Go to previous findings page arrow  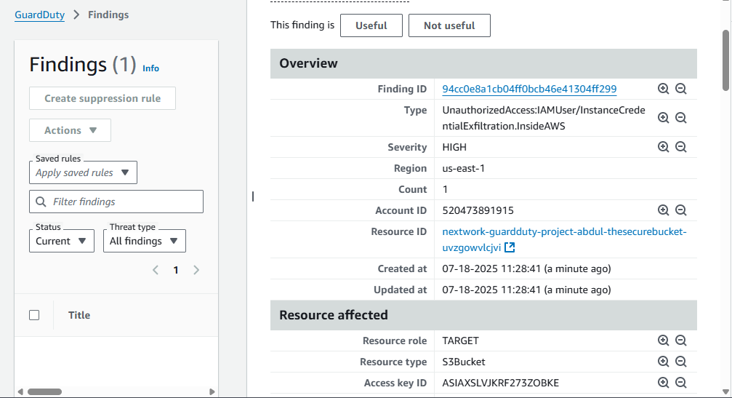pos(156,270)
